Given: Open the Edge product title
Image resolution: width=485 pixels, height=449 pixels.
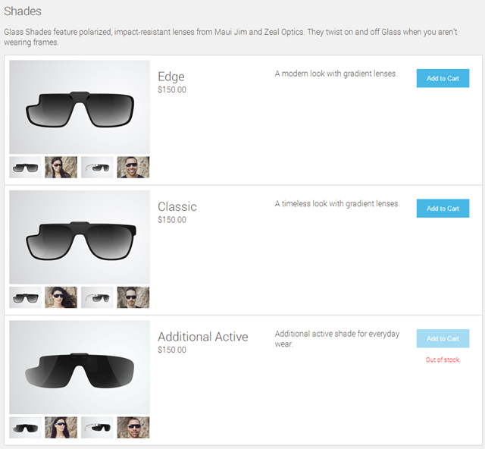Looking at the screenshot, I should coord(171,77).
